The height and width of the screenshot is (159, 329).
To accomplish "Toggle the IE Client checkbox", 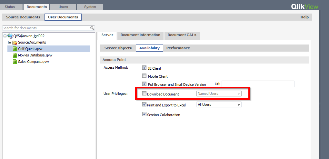I will point(144,68).
